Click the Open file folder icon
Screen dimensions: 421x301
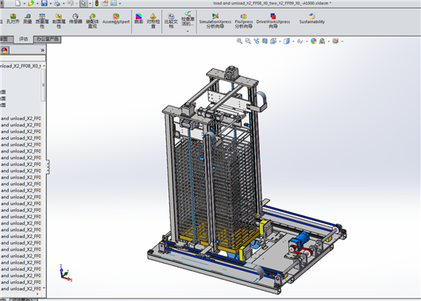(31, 3)
